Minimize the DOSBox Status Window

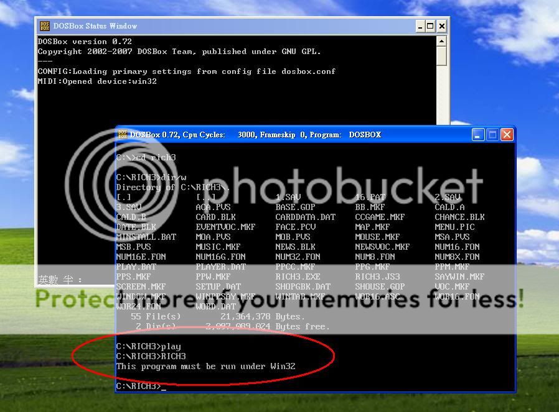click(420, 26)
